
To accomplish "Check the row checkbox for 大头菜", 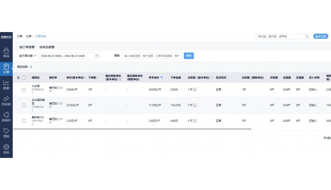I will click(24, 90).
